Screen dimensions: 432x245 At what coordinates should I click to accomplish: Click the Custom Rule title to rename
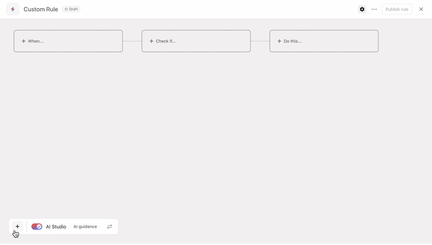point(41,9)
